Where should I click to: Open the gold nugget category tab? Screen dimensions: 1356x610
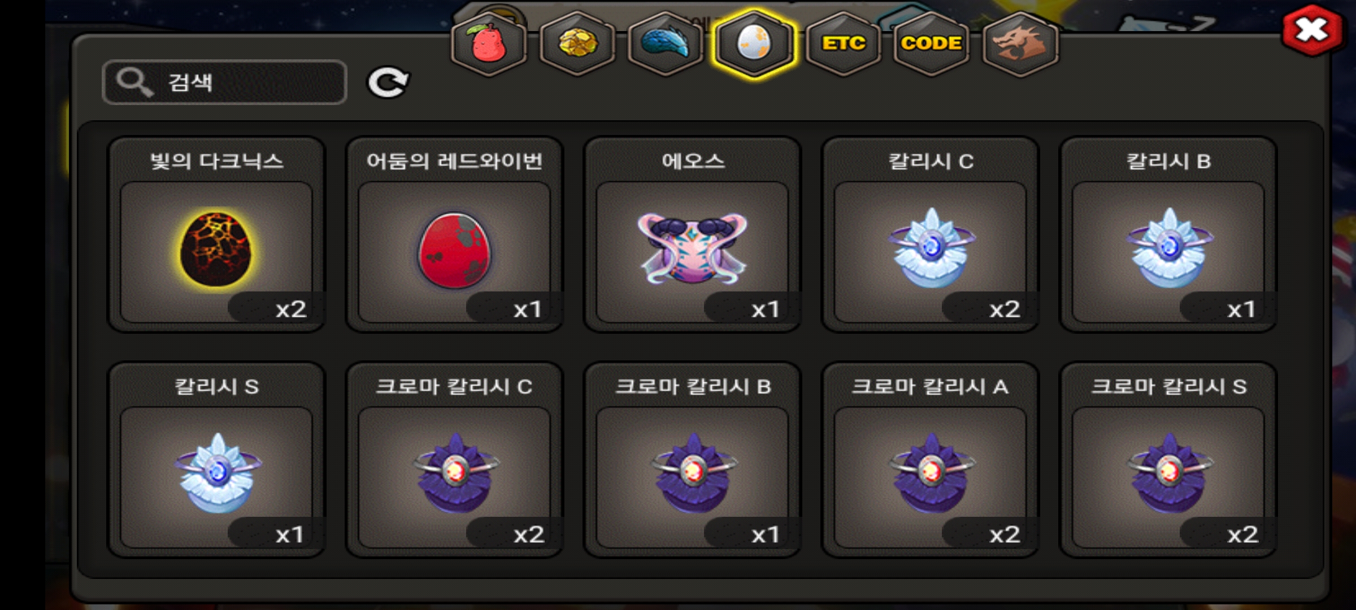[577, 43]
